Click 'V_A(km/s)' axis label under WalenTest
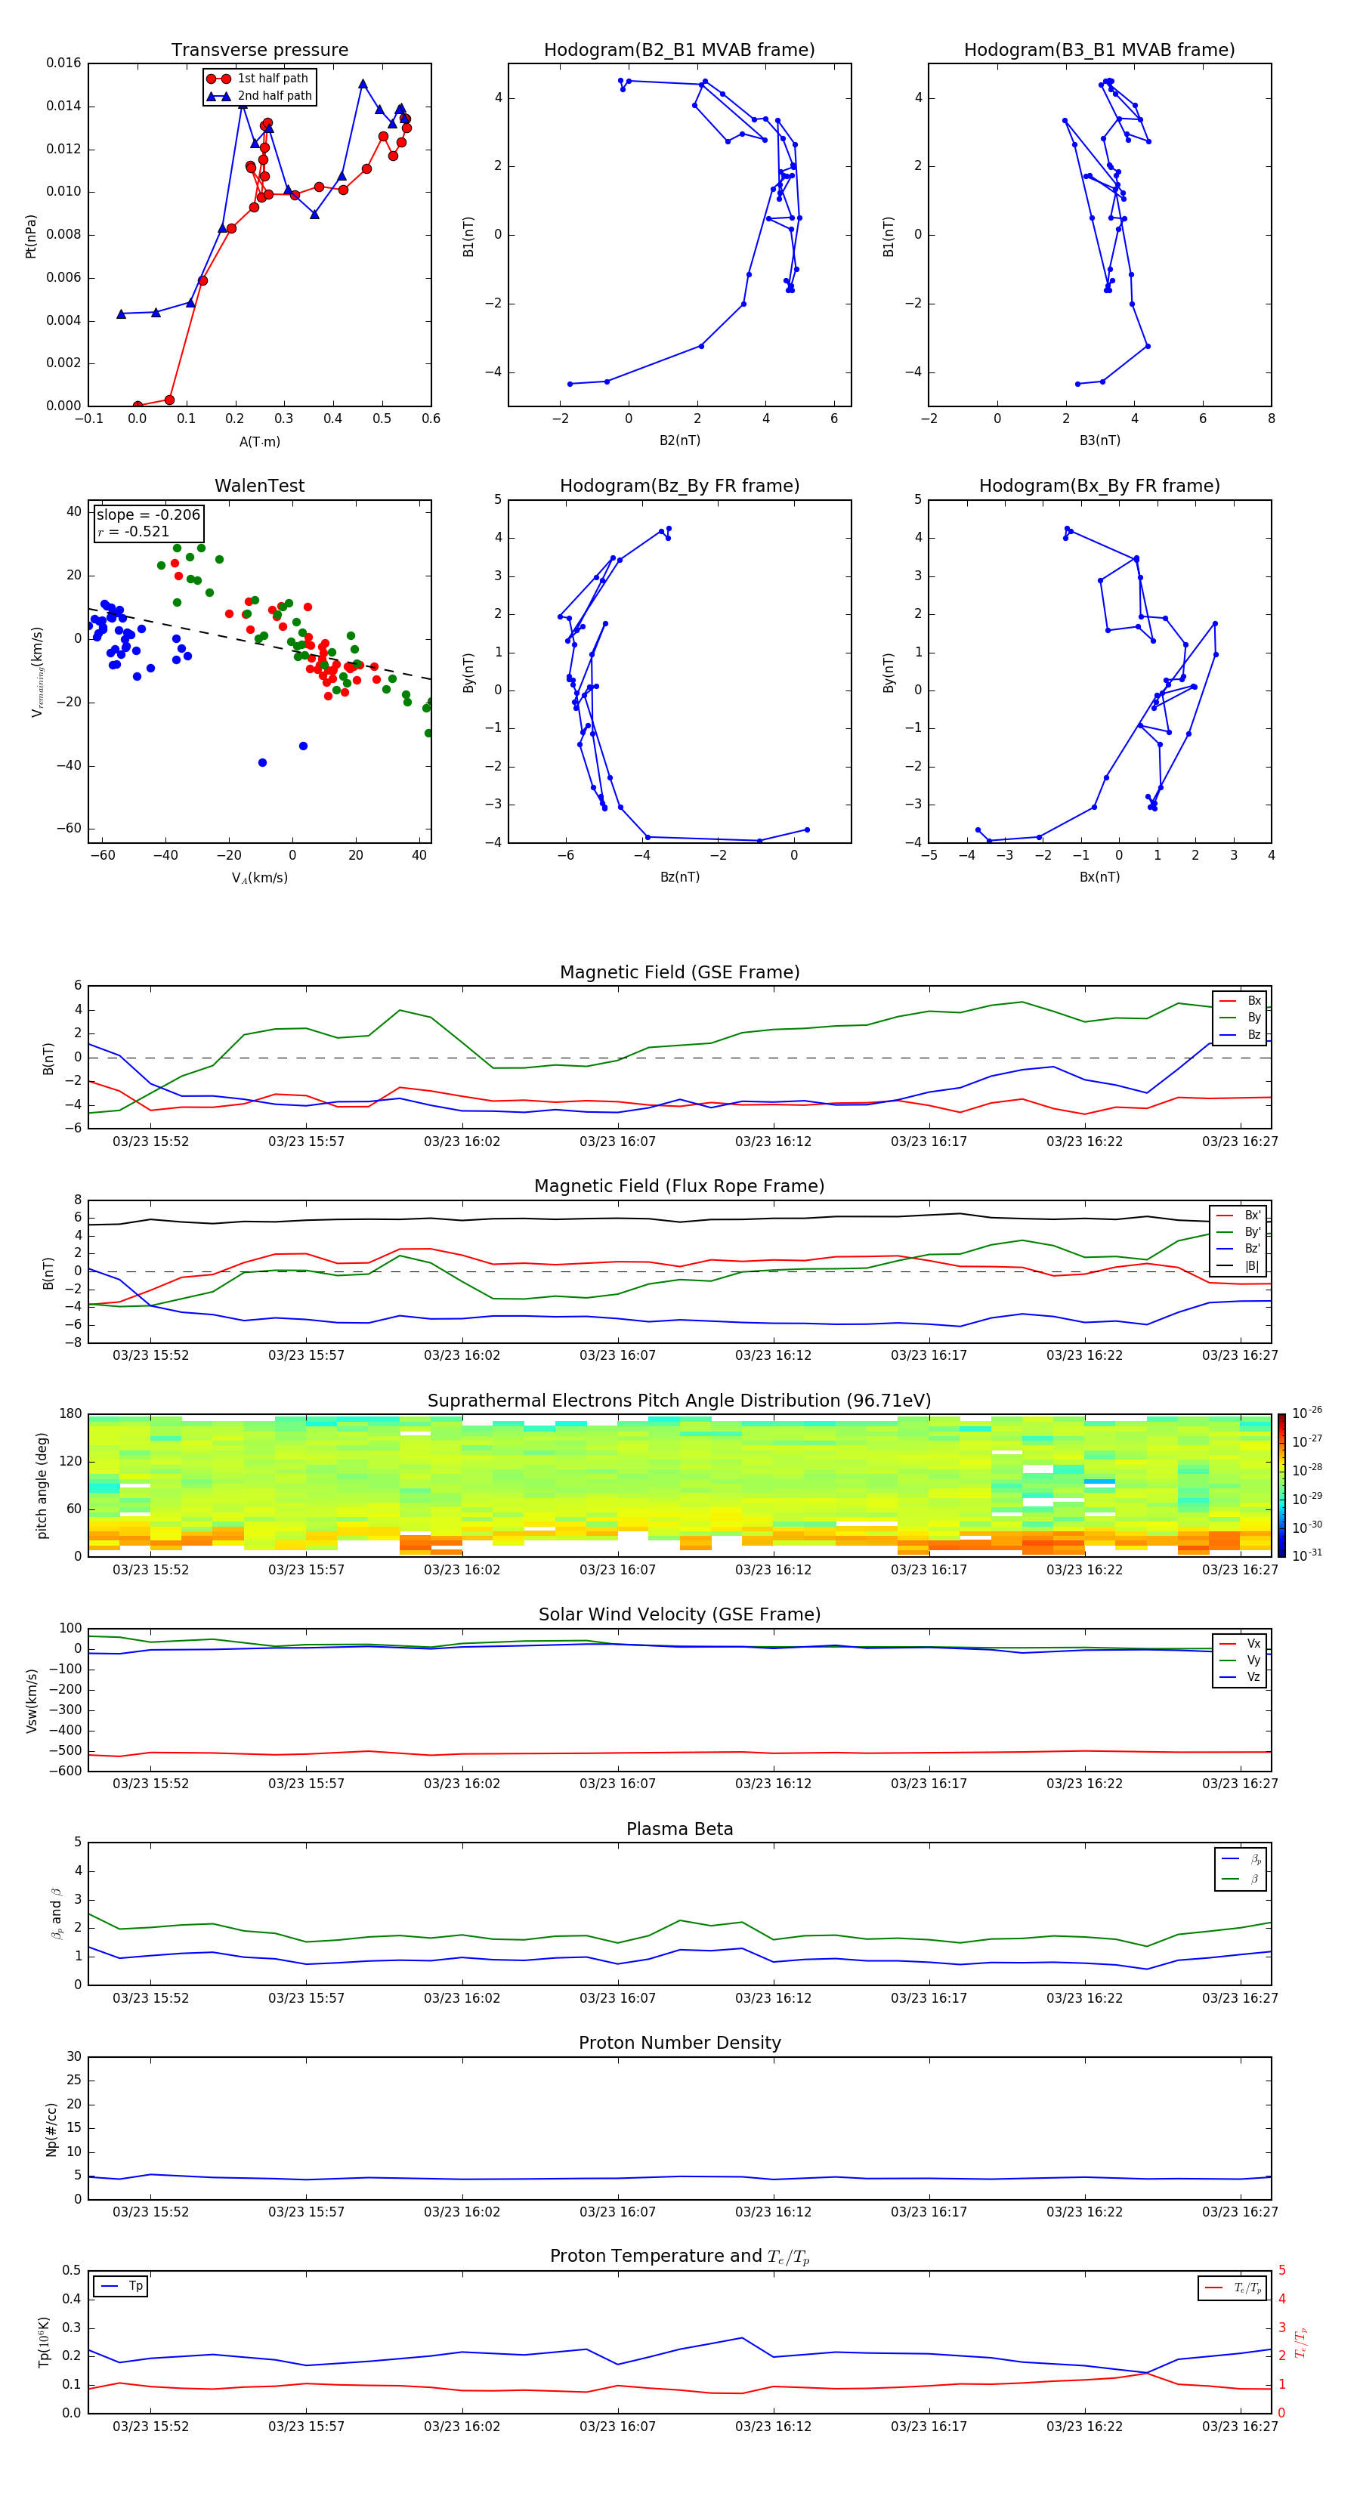This screenshot has height=2493, width=1360. pyautogui.click(x=259, y=878)
